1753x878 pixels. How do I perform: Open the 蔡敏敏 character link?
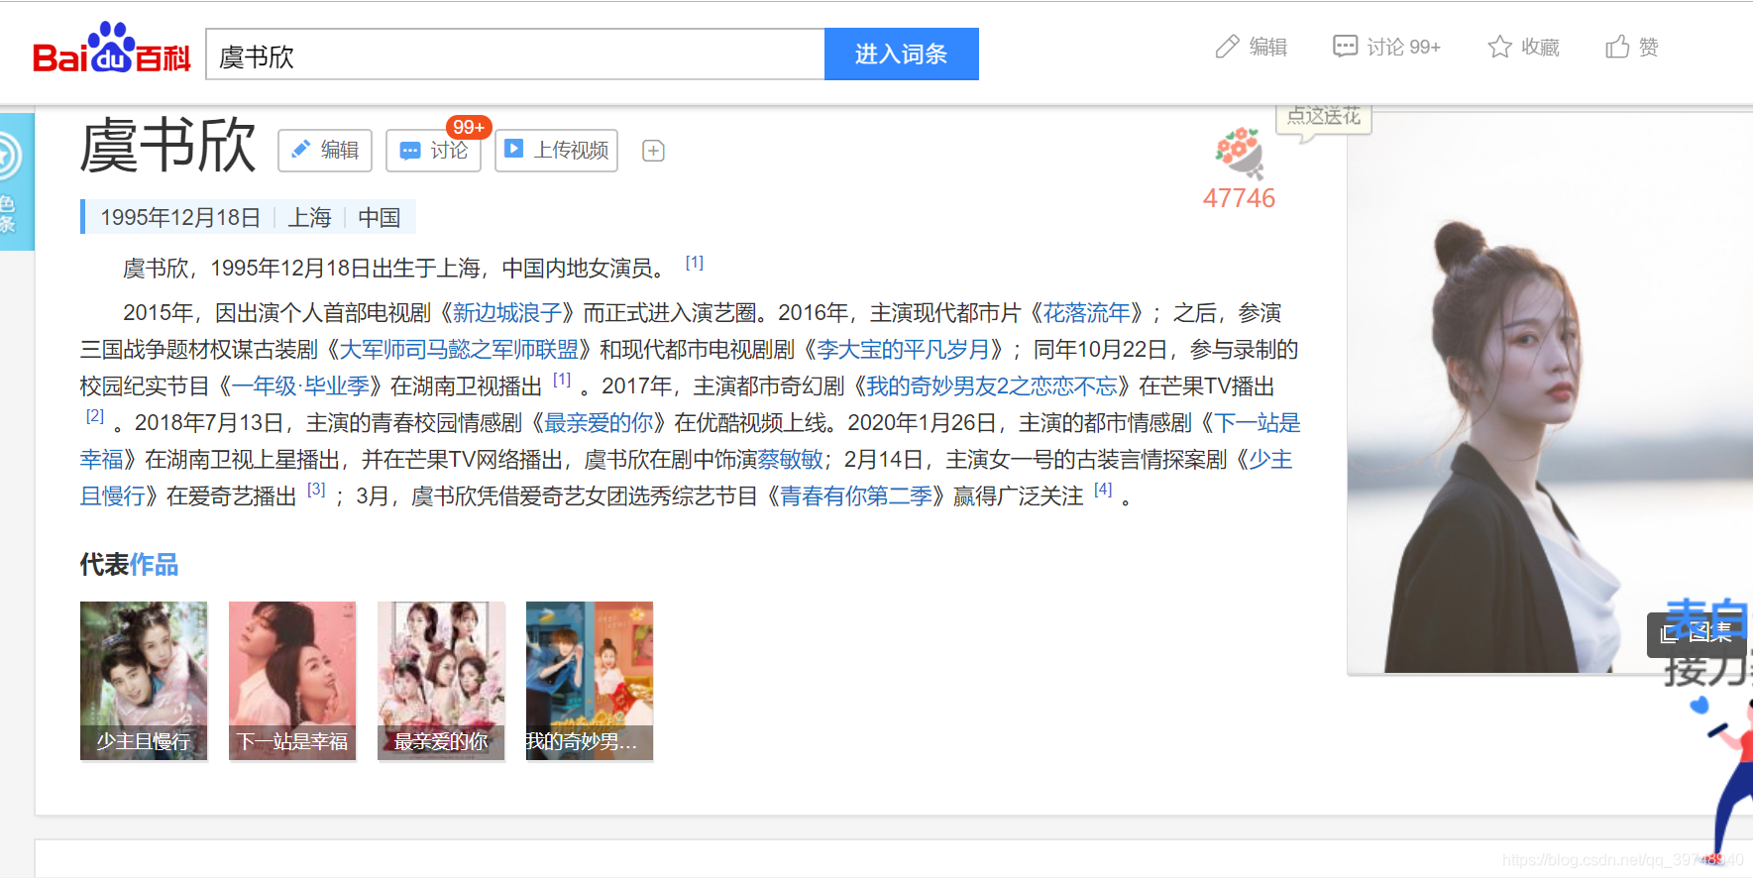pyautogui.click(x=790, y=460)
